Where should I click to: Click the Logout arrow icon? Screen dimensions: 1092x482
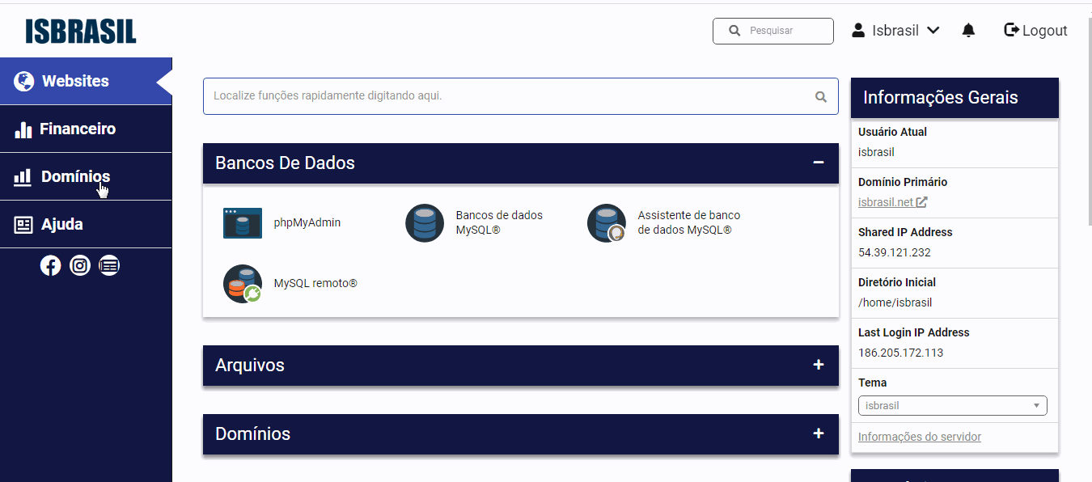tap(1011, 31)
